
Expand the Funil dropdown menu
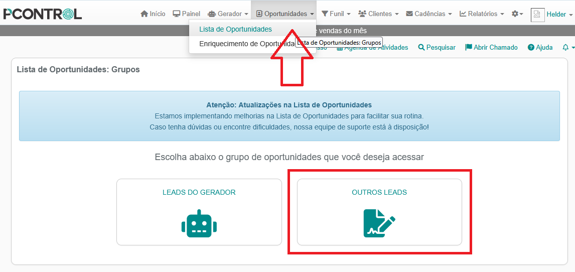336,14
